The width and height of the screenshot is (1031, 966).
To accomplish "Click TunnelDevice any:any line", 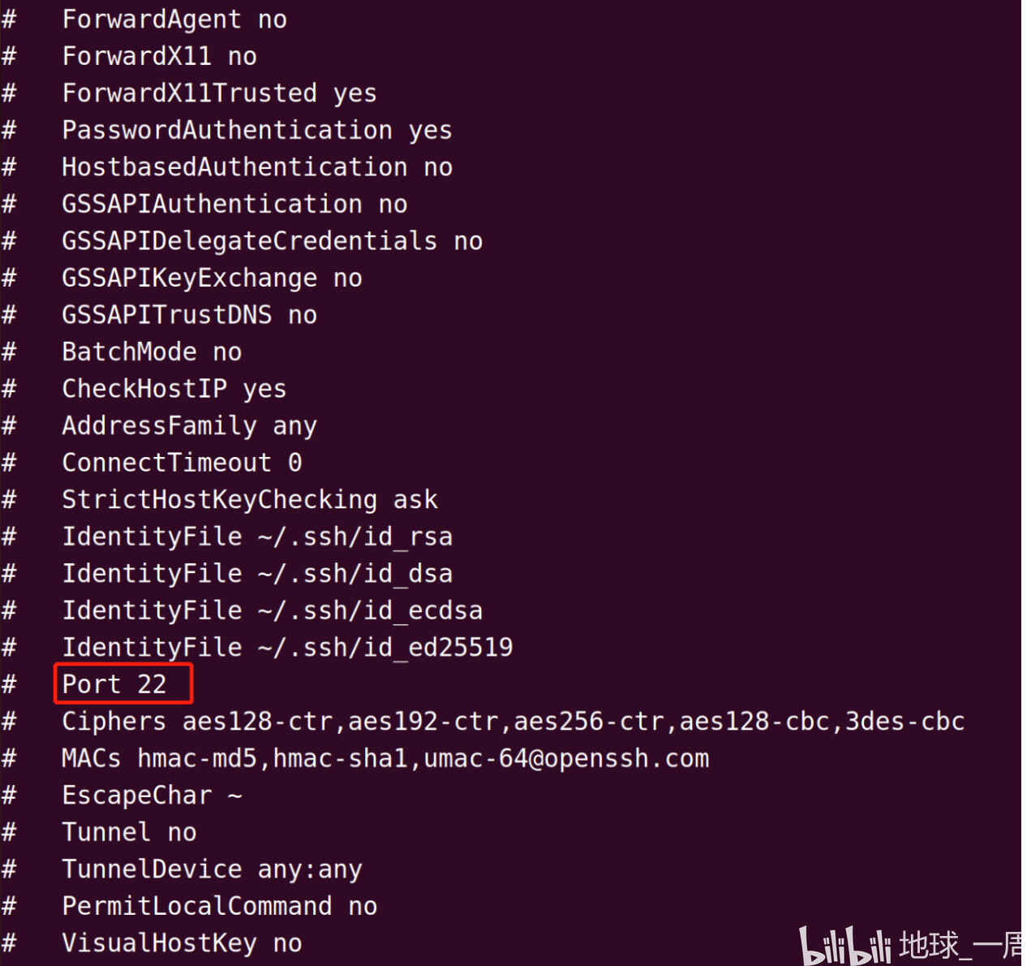I will coord(212,869).
